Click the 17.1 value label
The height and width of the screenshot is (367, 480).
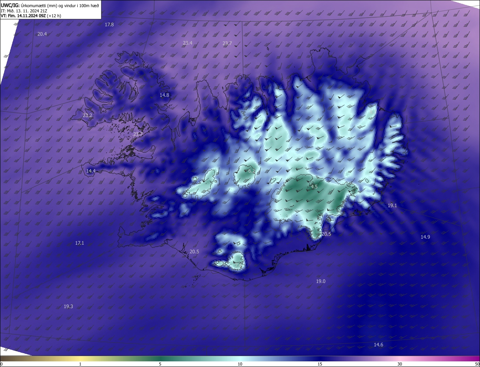[x=79, y=243]
